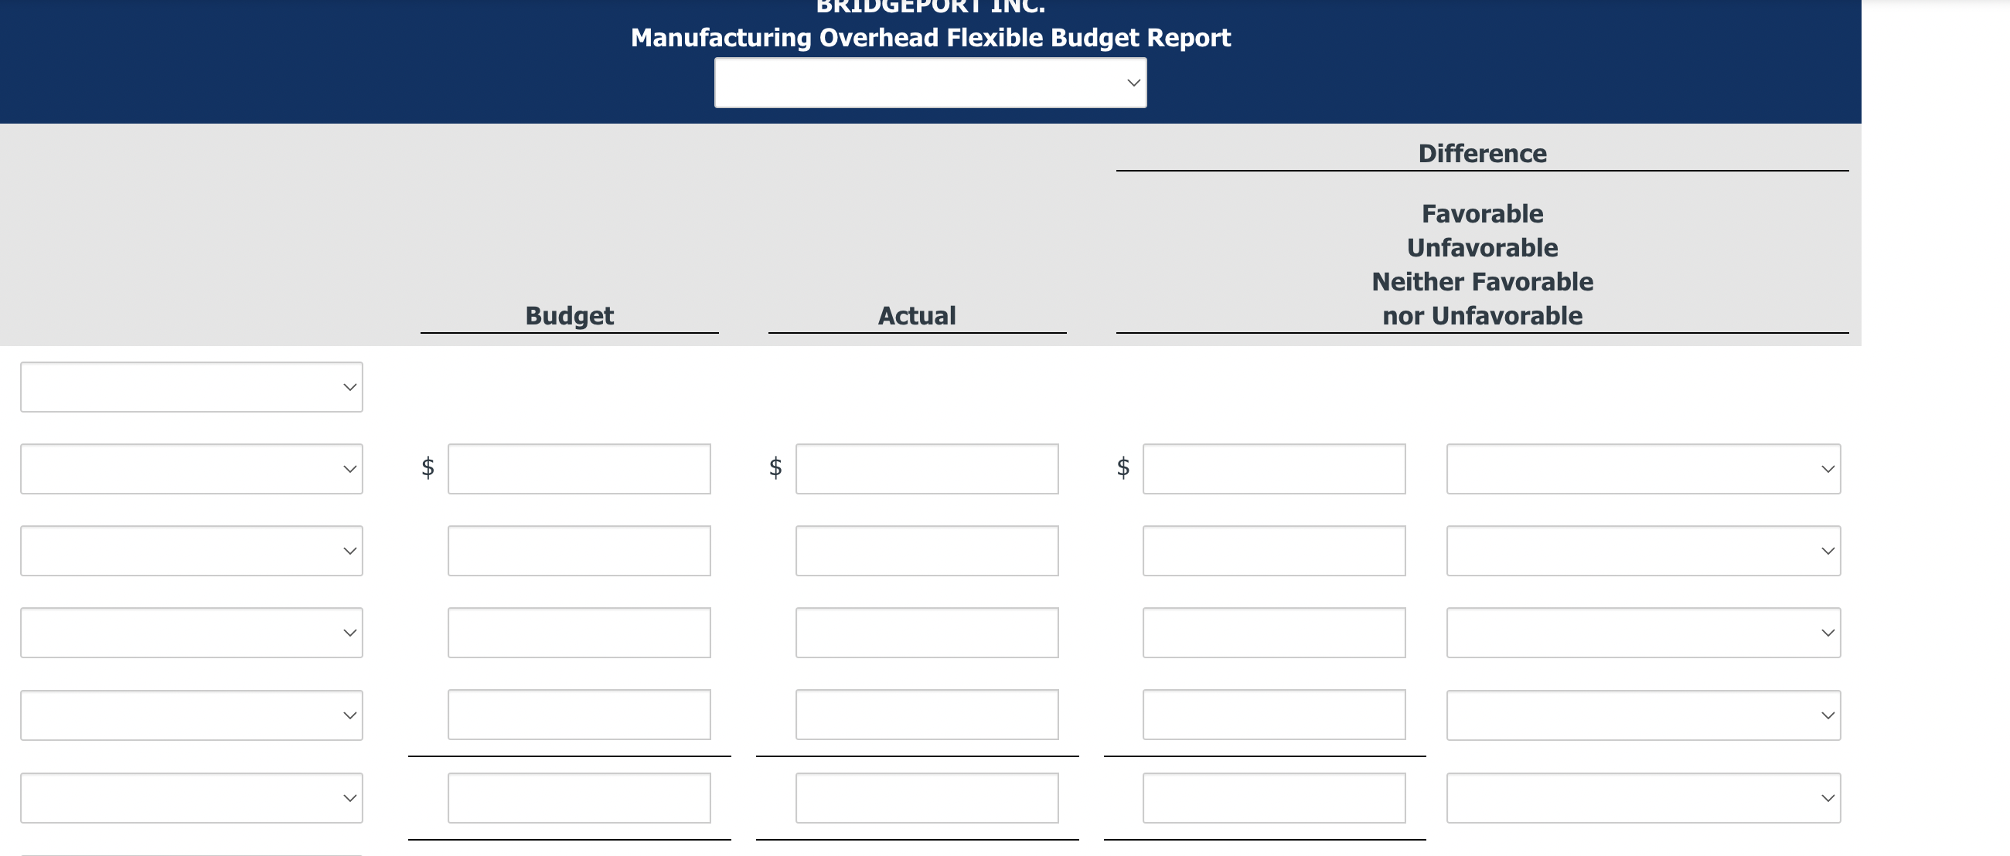This screenshot has height=856, width=2010.
Task: Click the Budget input in the fourth amount row
Action: tap(579, 714)
